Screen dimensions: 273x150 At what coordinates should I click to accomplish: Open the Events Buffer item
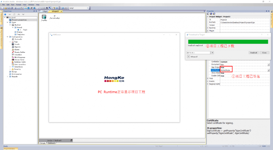20,52
